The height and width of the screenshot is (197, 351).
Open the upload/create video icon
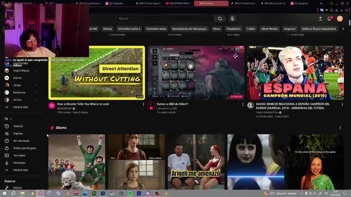click(320, 19)
